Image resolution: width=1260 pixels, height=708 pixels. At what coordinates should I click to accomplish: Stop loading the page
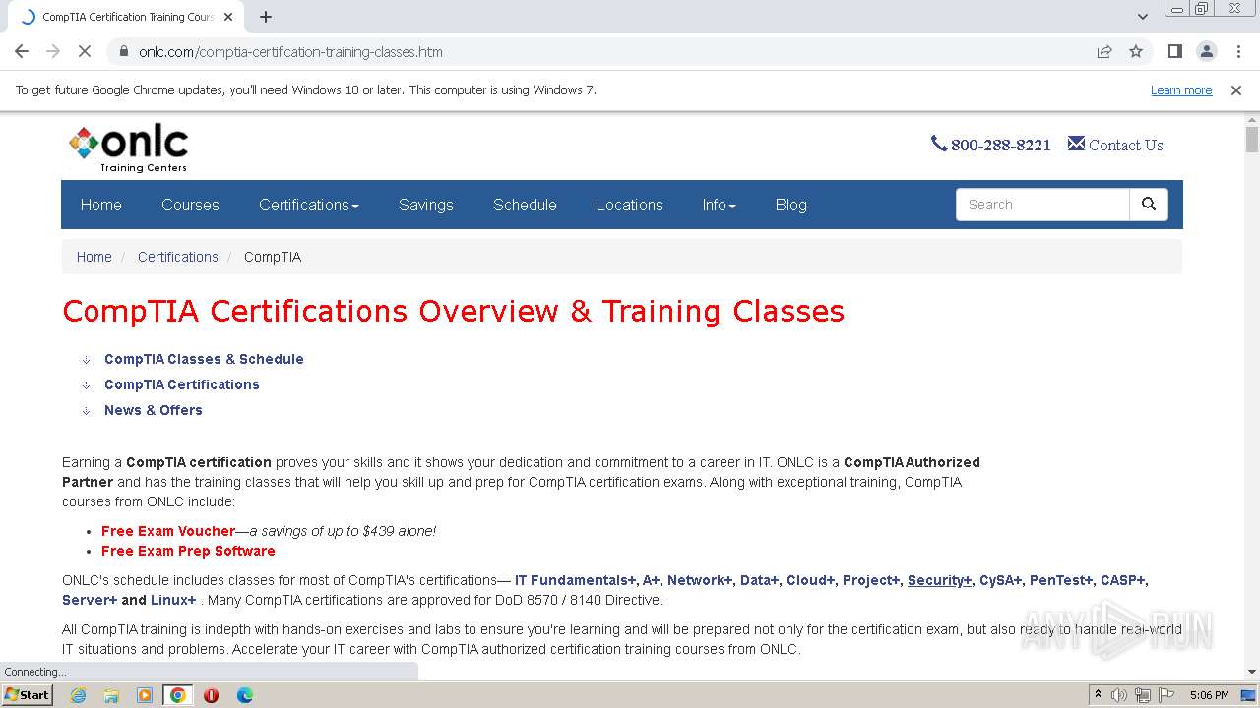coord(85,51)
